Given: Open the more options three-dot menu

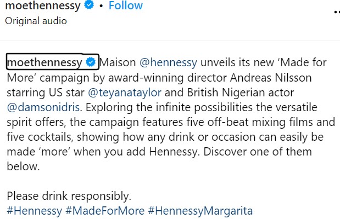Looking at the screenshot, I should coord(336,13).
